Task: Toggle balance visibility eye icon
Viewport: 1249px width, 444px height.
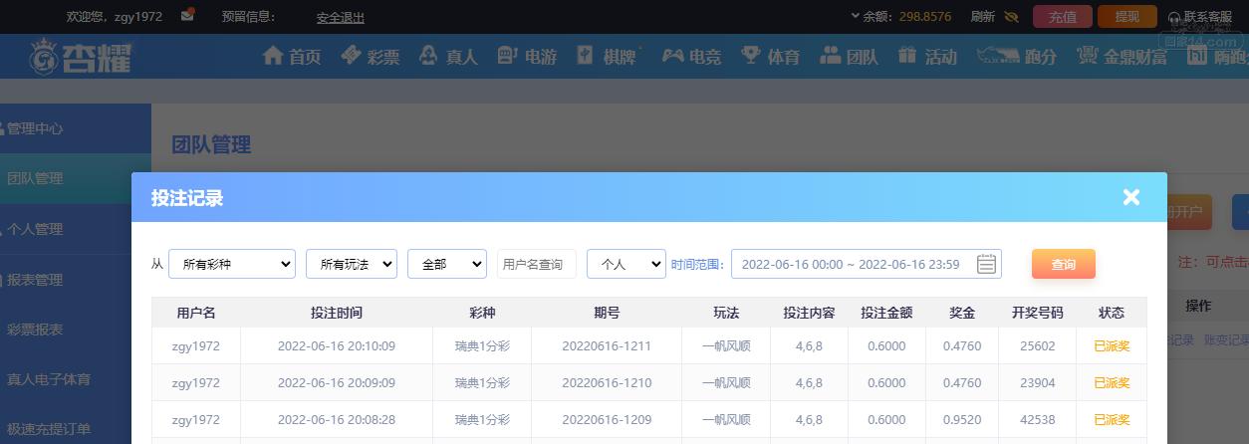Action: pos(1012,17)
